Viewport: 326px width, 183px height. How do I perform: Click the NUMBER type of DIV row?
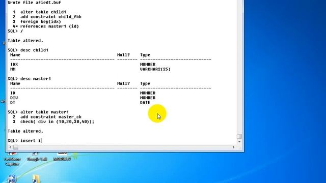148,98
